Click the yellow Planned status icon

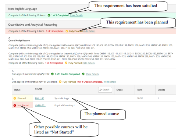(15, 98)
